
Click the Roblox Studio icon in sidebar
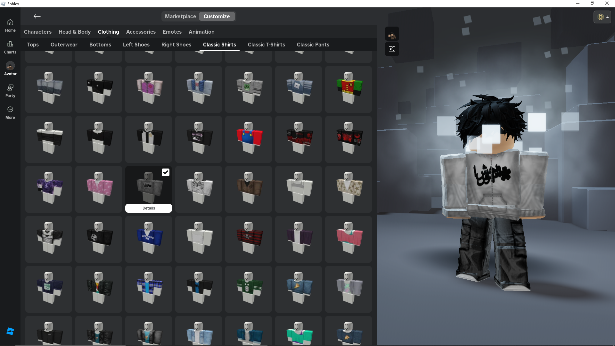[x=10, y=331]
